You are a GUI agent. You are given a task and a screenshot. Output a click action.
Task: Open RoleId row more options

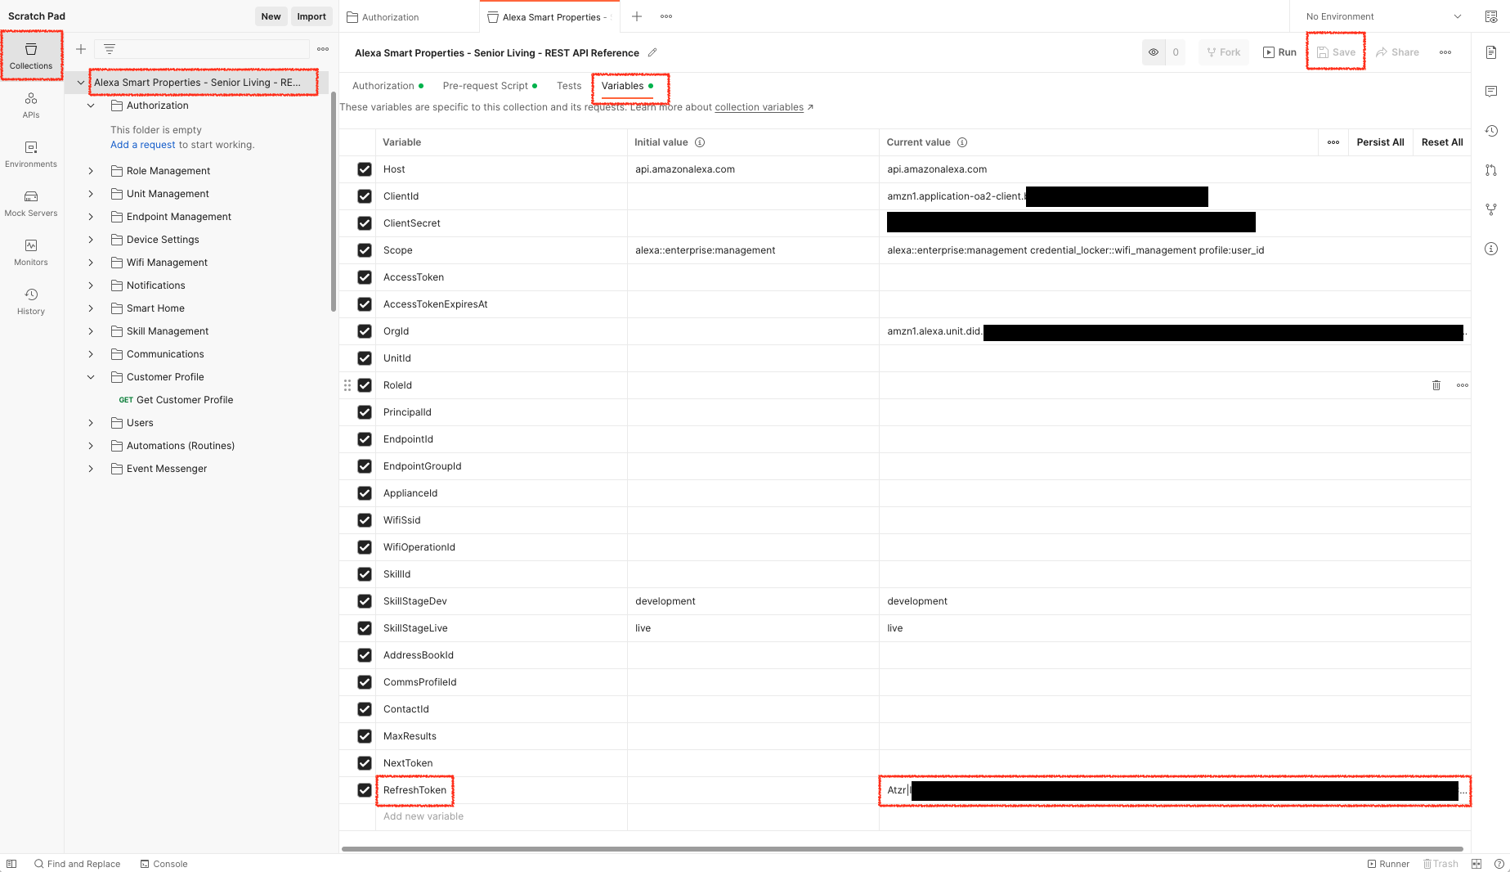1463,385
